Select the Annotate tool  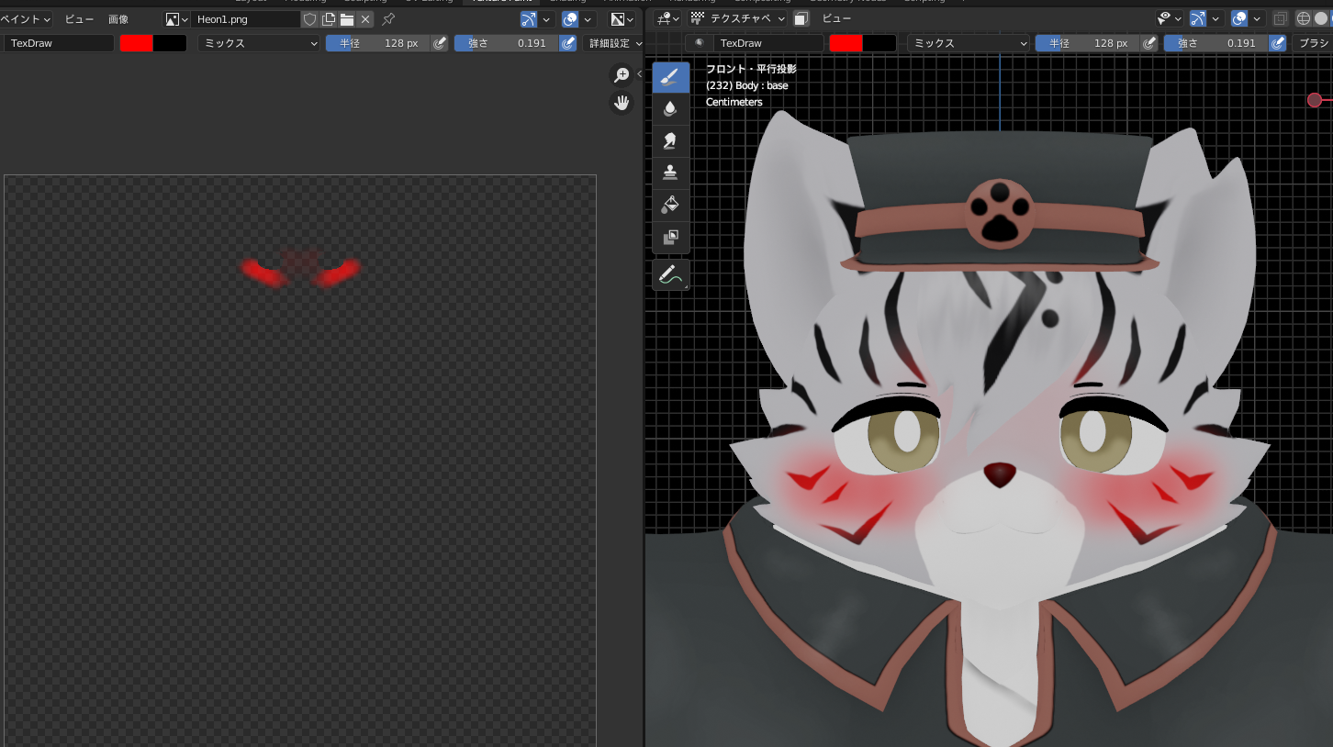tap(670, 275)
